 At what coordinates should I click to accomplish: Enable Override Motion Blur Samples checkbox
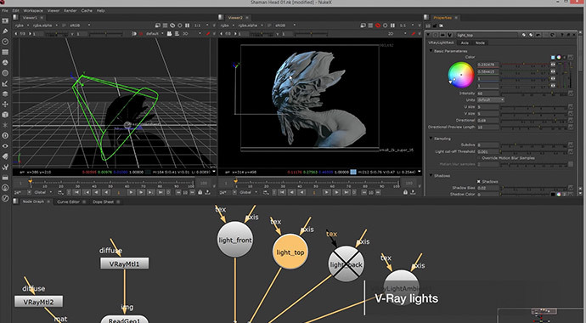coord(478,158)
